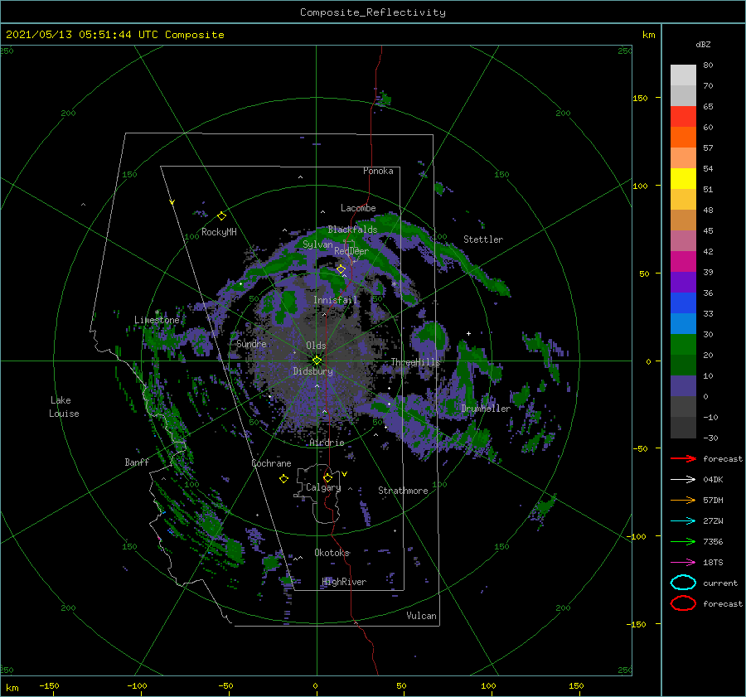Click the Didsbury city label
746x697 pixels.
click(x=312, y=371)
